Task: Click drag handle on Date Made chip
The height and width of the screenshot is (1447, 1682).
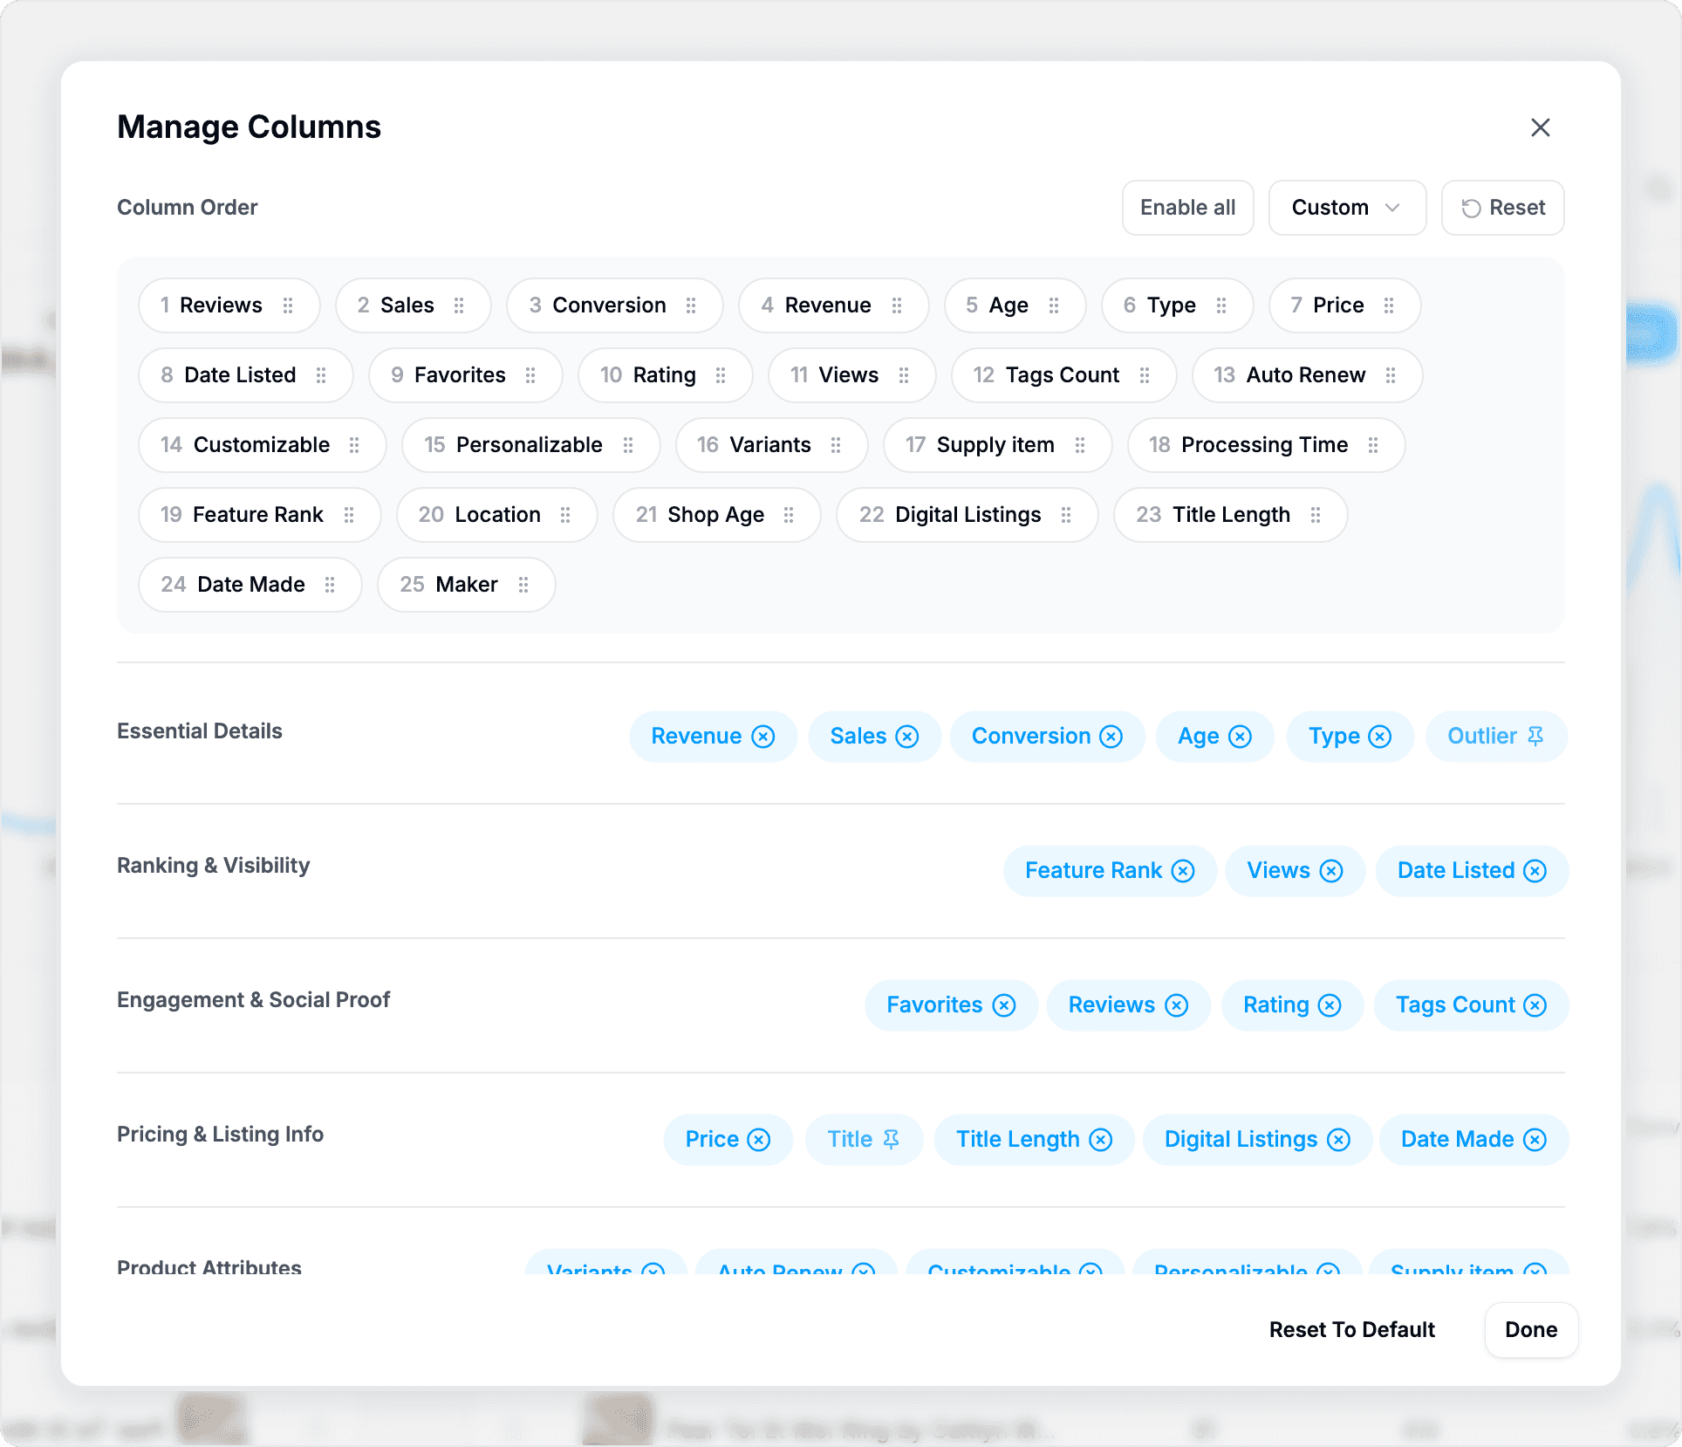Action: click(x=330, y=585)
